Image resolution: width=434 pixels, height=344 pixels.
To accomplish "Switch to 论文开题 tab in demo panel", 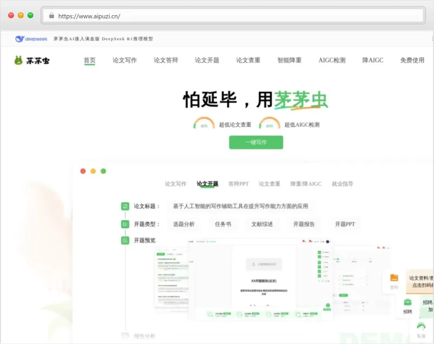I will click(207, 184).
